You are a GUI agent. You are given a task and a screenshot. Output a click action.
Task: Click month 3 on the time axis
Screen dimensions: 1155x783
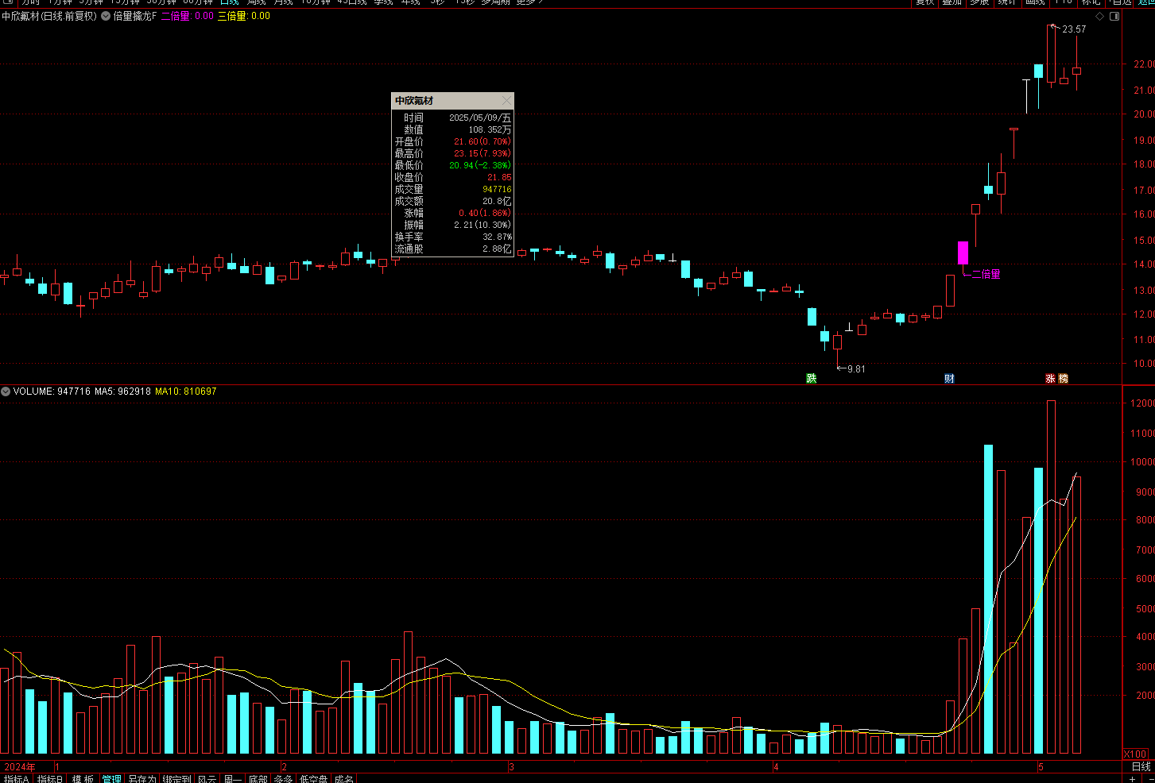tap(511, 767)
